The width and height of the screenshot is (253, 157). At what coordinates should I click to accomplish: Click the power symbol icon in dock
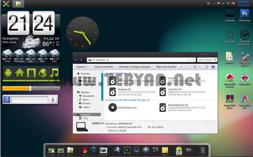94,150
